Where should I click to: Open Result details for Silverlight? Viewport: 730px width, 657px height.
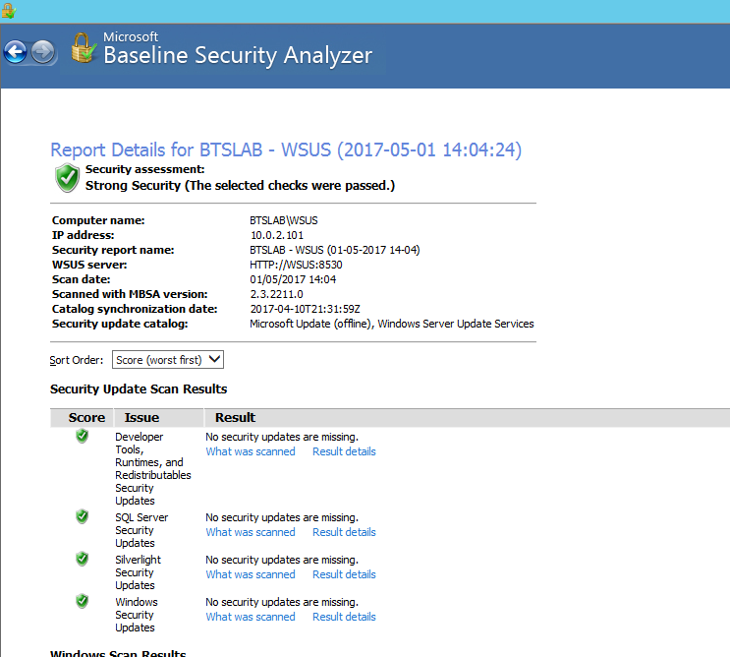pyautogui.click(x=344, y=574)
